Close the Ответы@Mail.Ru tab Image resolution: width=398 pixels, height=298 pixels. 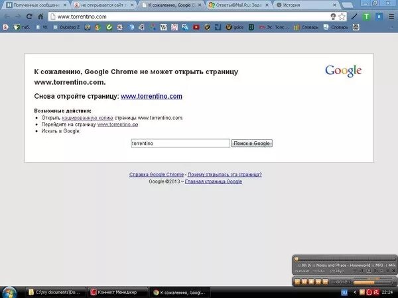(x=267, y=5)
